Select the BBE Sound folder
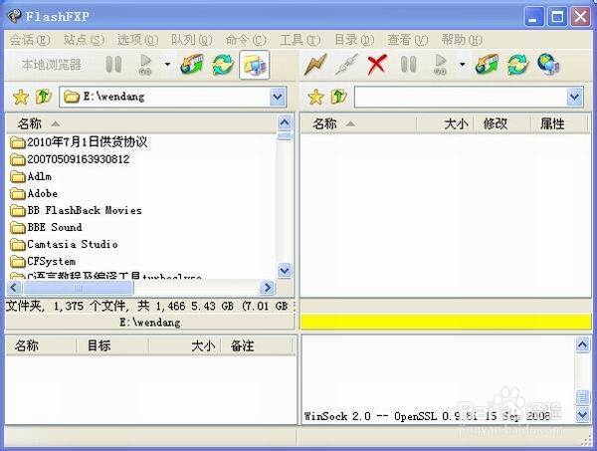Image resolution: width=597 pixels, height=451 pixels. [x=46, y=227]
